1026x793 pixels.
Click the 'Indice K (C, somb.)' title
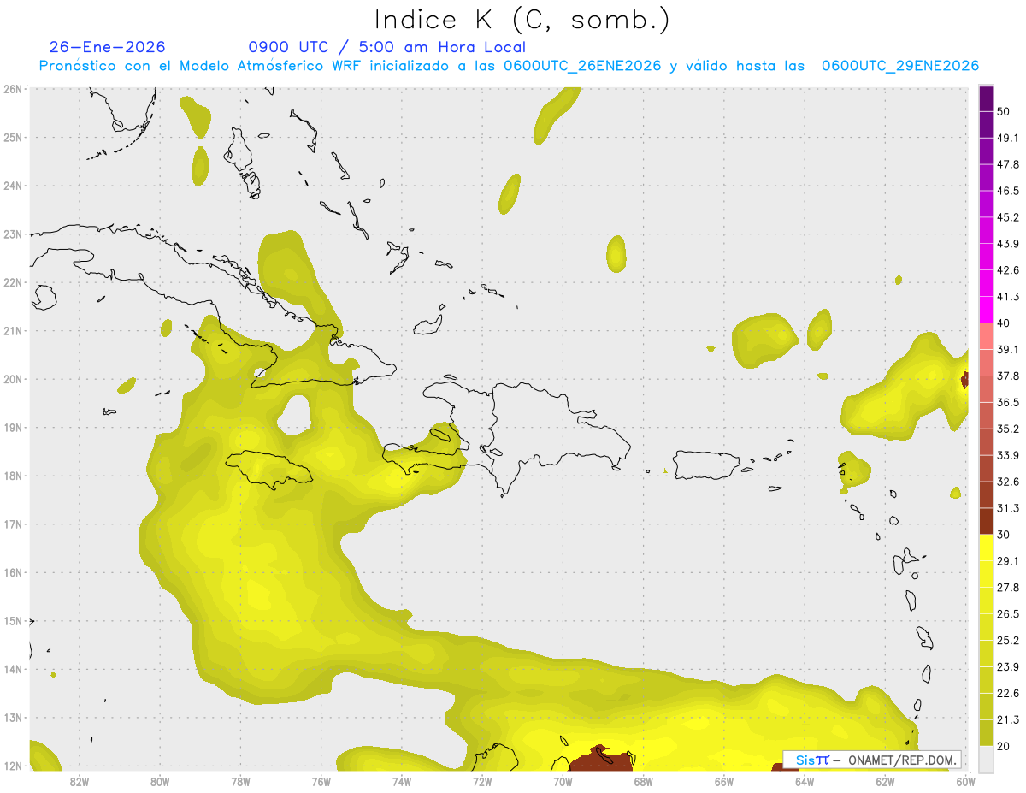pos(522,19)
